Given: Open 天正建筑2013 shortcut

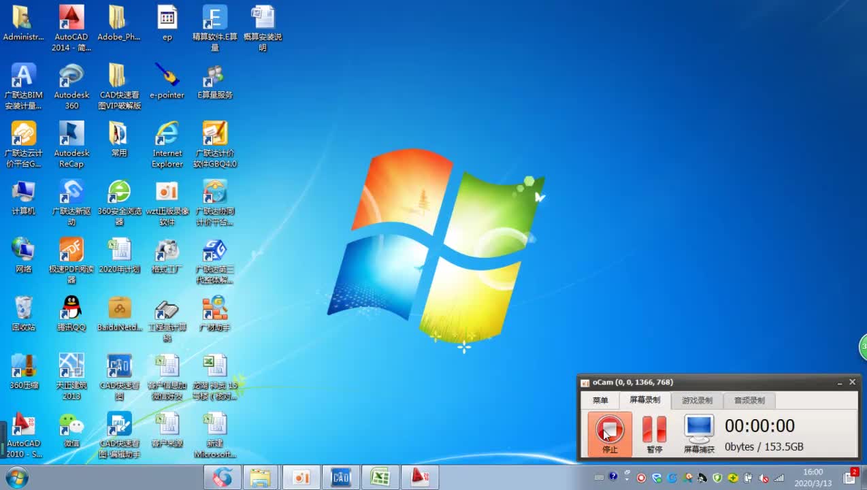Looking at the screenshot, I should pyautogui.click(x=71, y=376).
